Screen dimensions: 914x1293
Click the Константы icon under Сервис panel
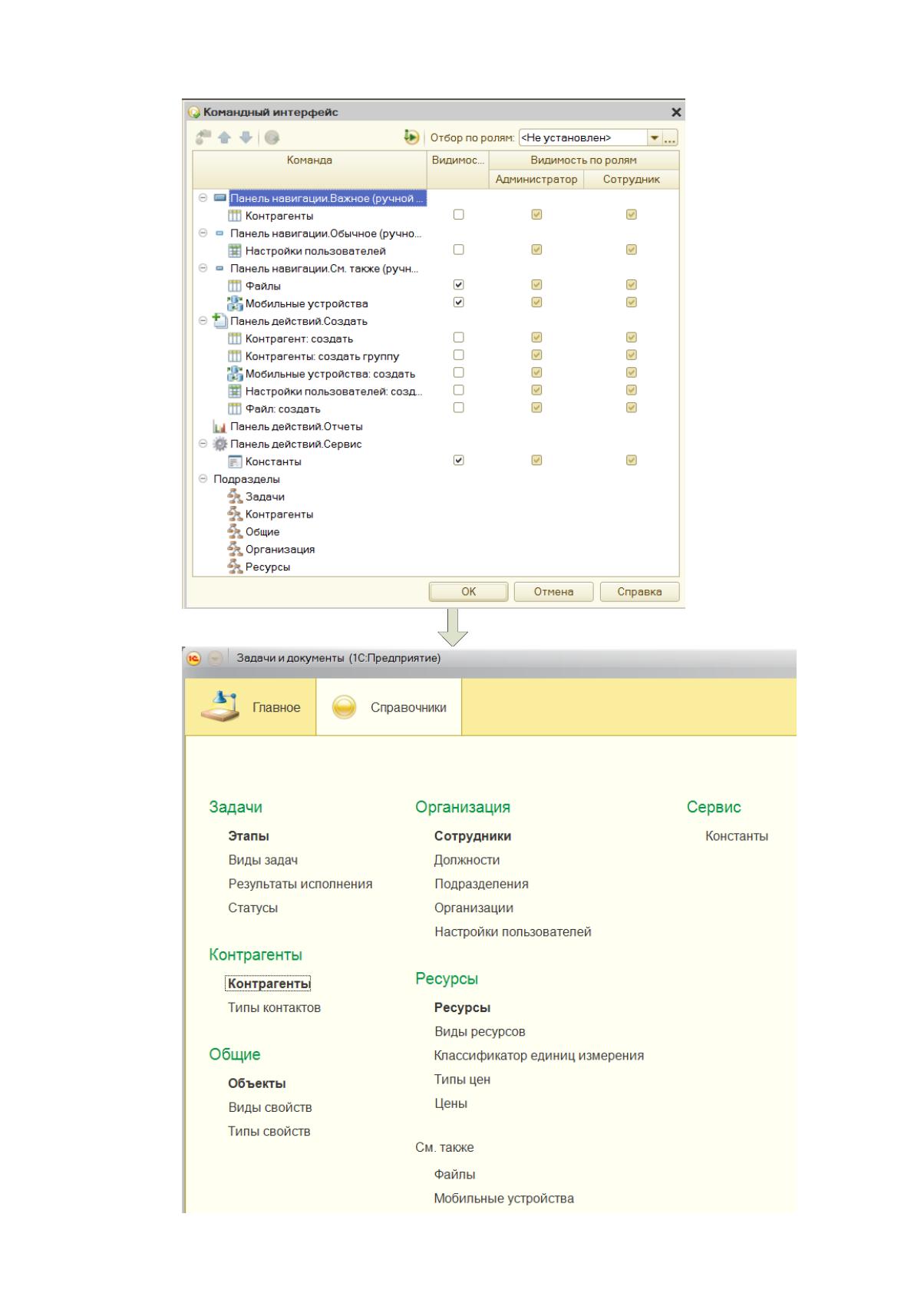(235, 462)
